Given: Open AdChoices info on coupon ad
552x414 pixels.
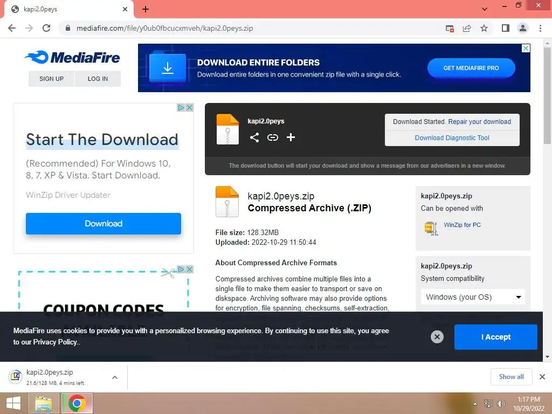Looking at the screenshot, I should click(x=181, y=270).
